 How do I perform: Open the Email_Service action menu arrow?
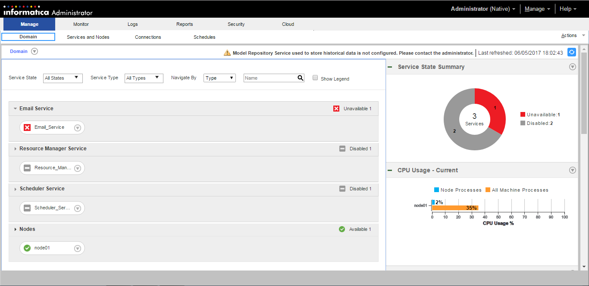coord(78,128)
